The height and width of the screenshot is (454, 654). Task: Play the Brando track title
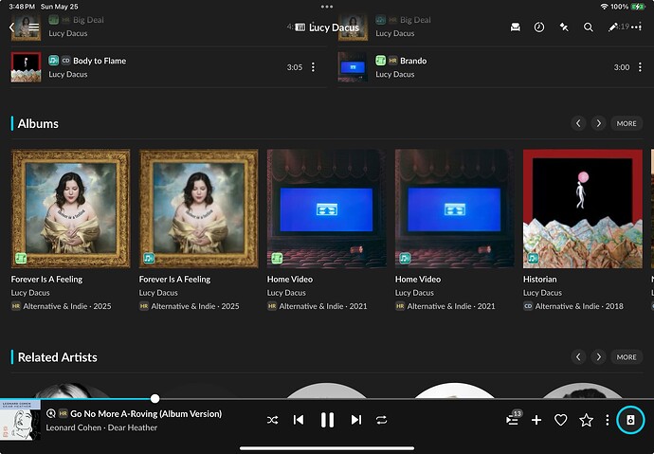click(413, 61)
